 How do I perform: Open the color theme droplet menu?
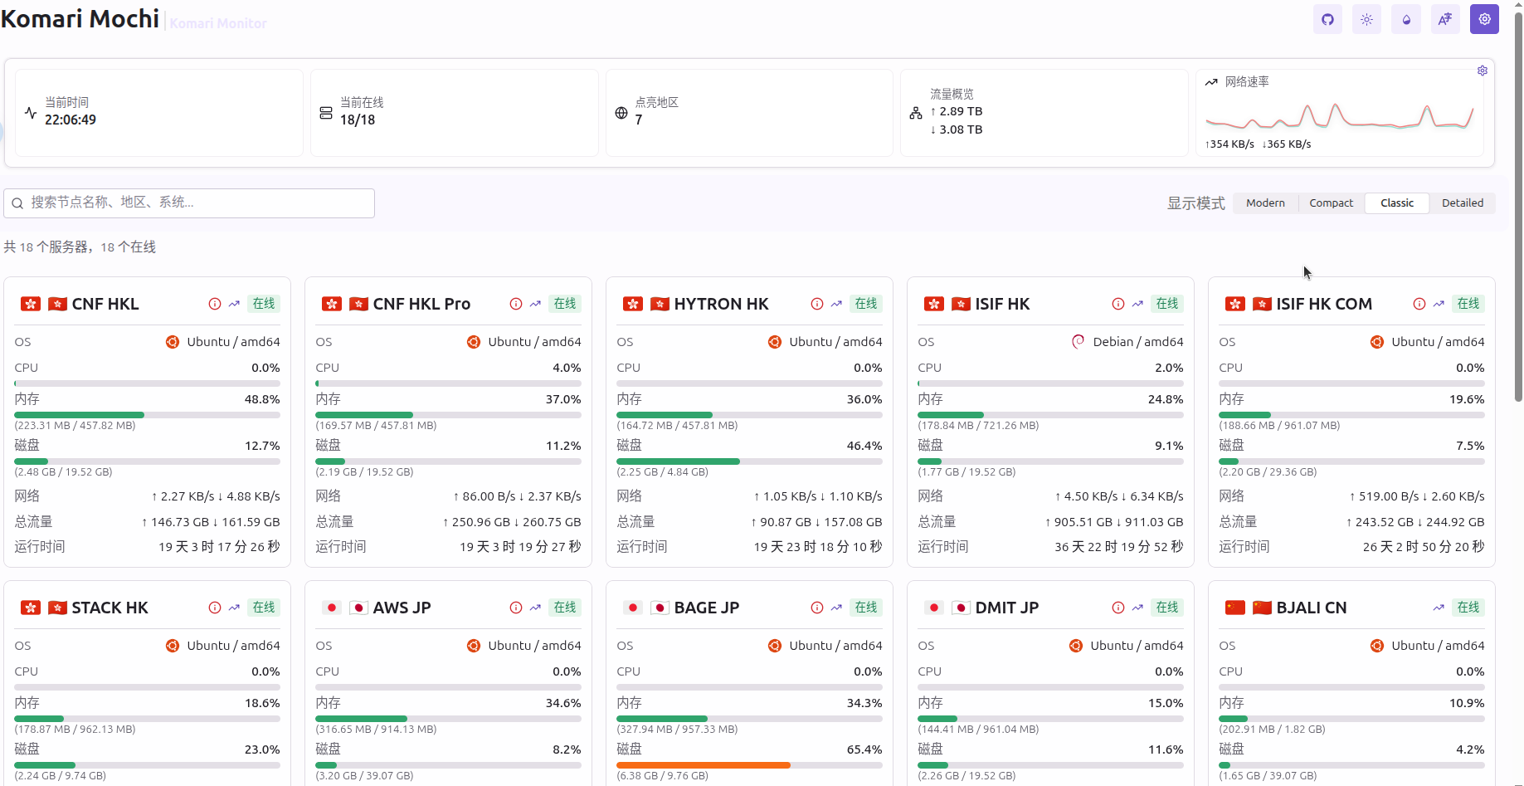(1406, 19)
